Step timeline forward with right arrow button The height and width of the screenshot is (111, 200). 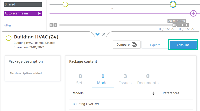pyautogui.click(x=183, y=25)
